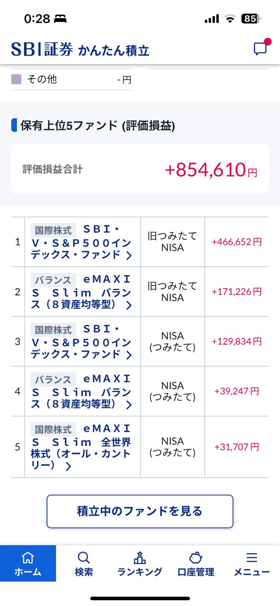280x606 pixels.
Task: Tap the piggy bank account icon
Action: [196, 558]
